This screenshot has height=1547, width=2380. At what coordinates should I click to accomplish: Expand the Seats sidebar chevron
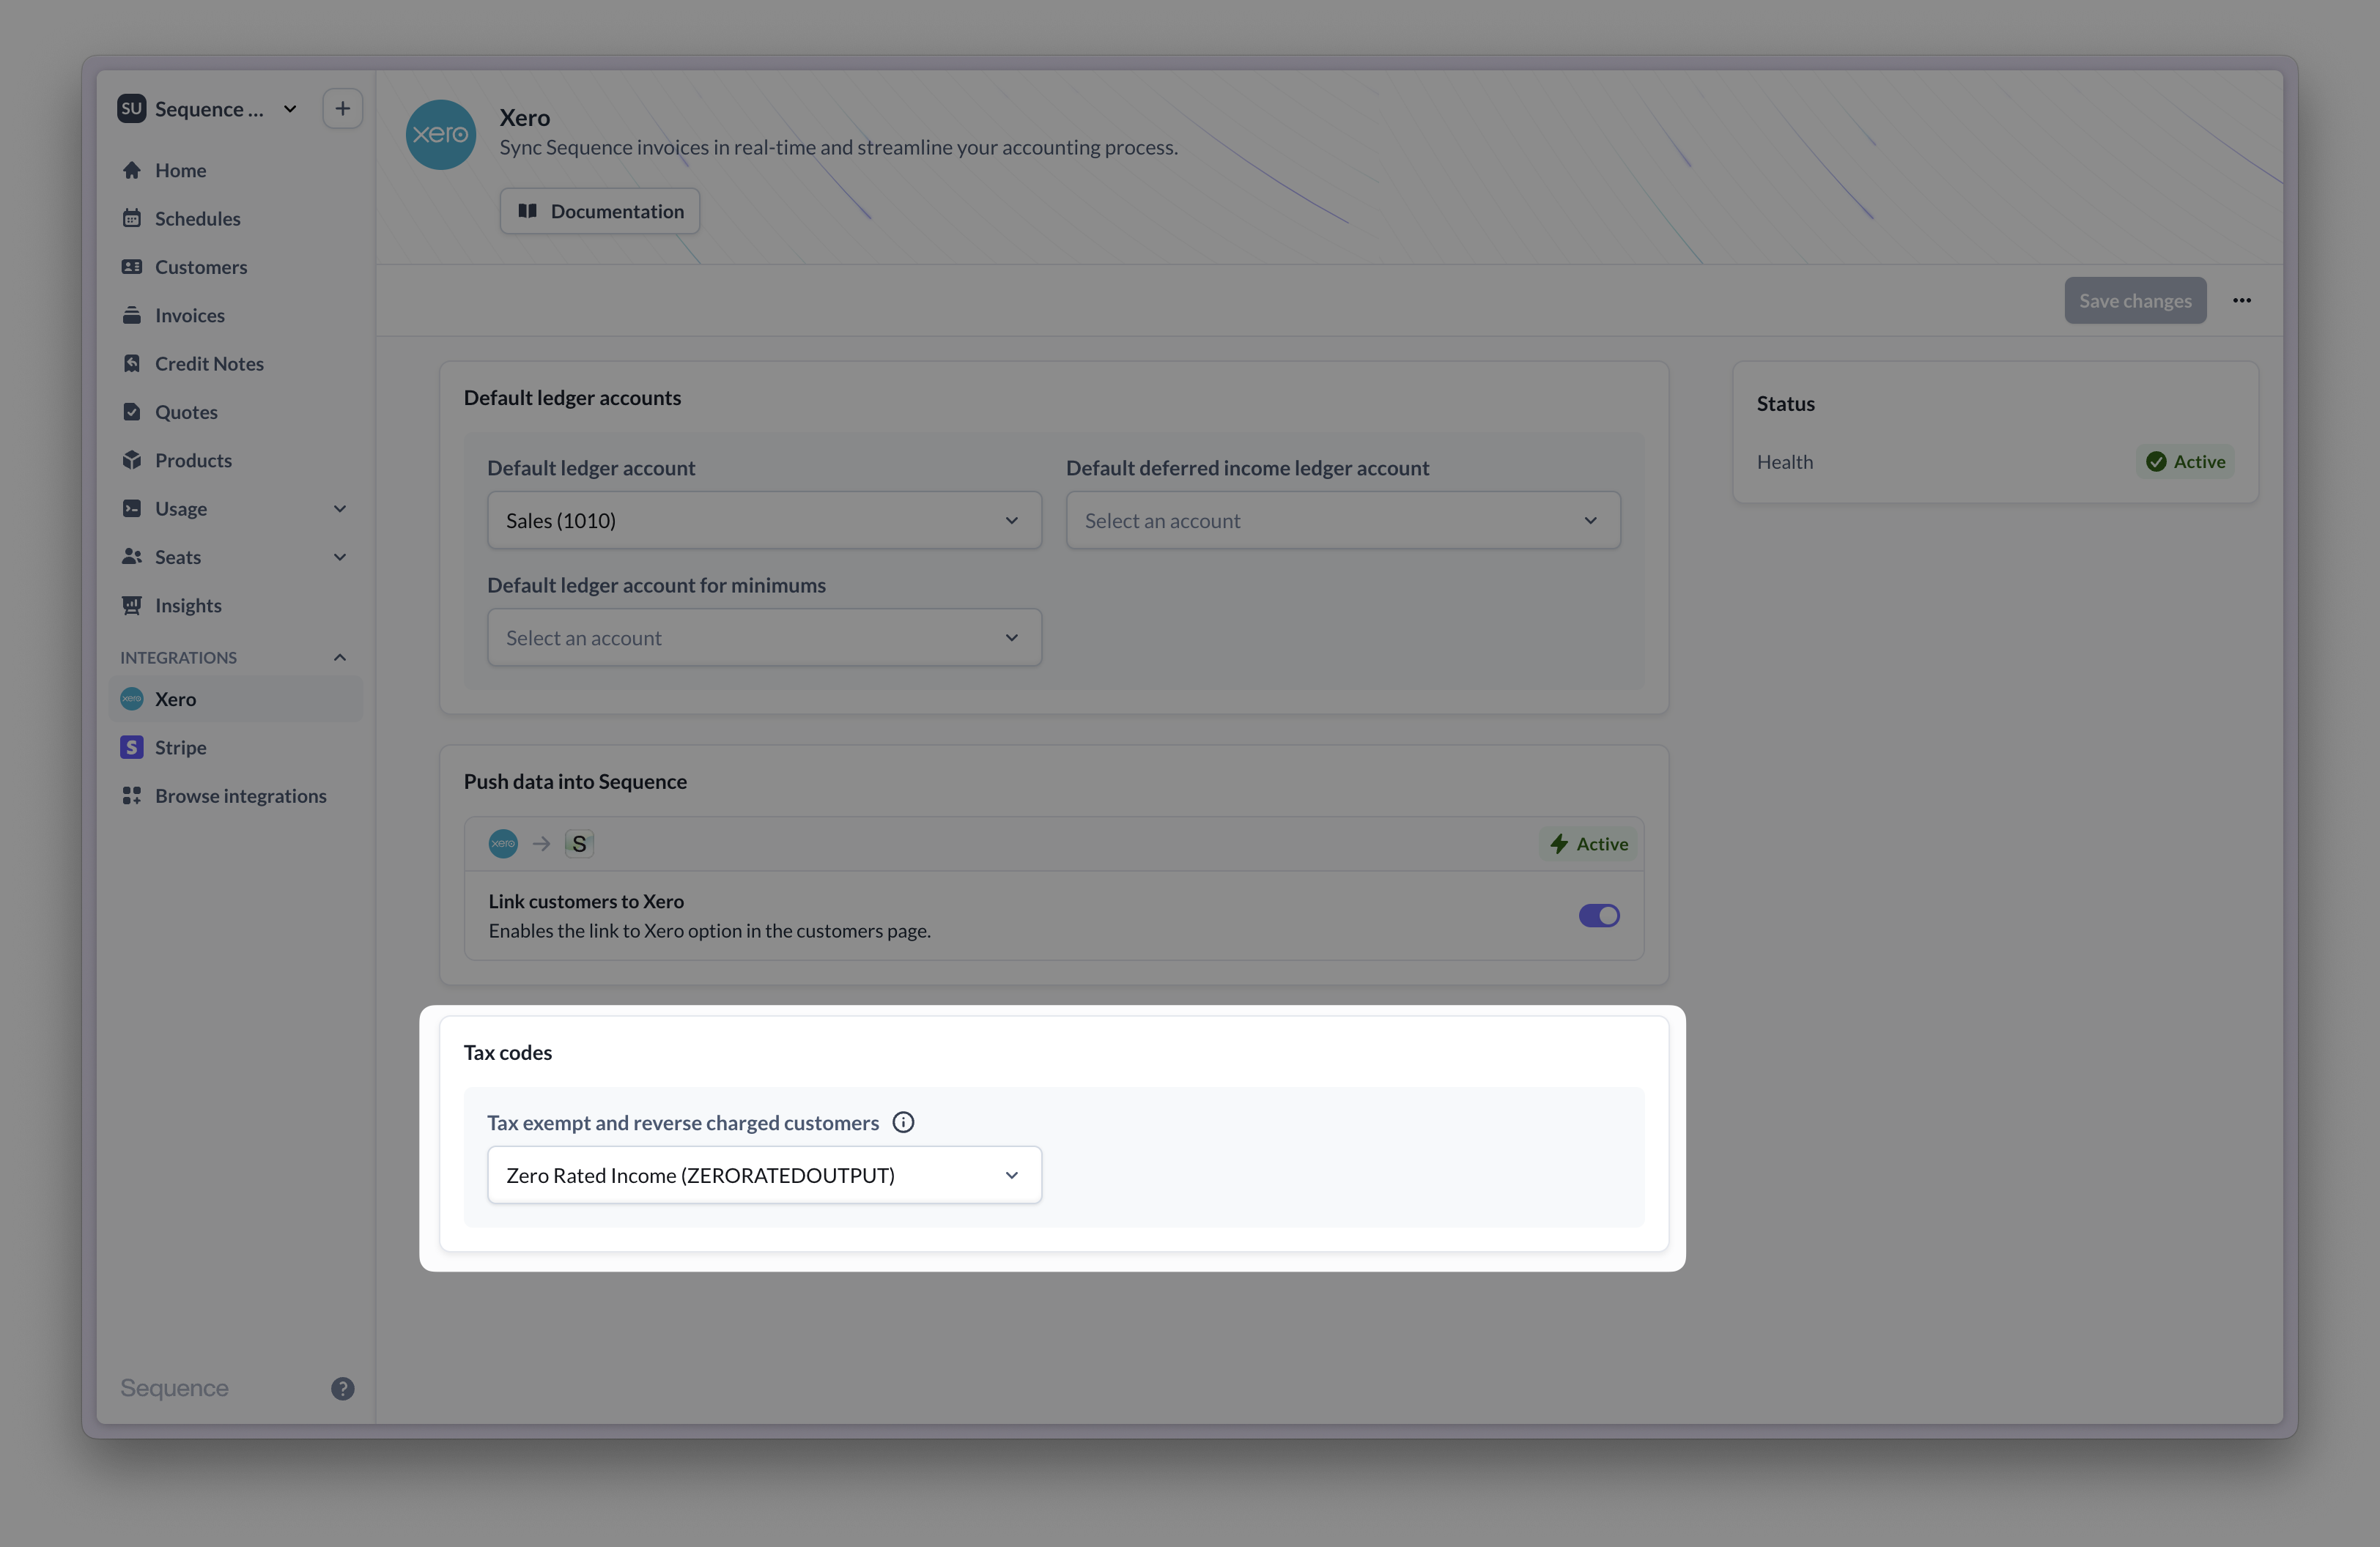[x=340, y=557]
